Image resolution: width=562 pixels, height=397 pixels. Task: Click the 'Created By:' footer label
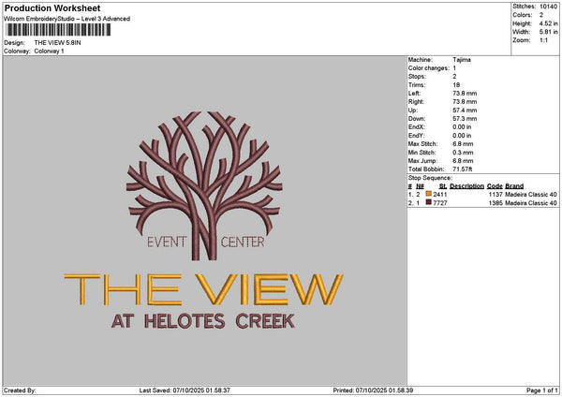tap(20, 390)
